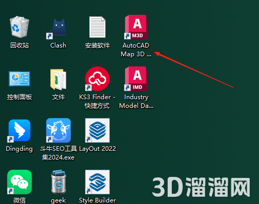Launch the Dingding blue wing shortcut
This screenshot has width=259, height=204.
(x=19, y=130)
